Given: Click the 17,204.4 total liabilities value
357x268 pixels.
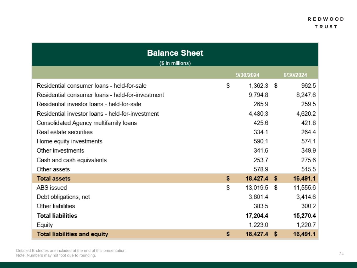Looking at the screenshot, I should point(257,216).
